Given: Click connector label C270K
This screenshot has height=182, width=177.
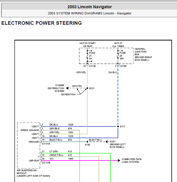Looking at the screenshot, I should (123, 66).
